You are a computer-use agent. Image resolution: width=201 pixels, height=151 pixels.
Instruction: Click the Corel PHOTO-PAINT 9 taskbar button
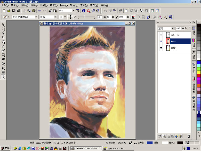coord(86,148)
